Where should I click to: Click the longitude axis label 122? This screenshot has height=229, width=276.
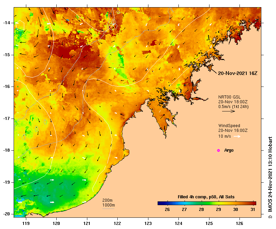117,223
